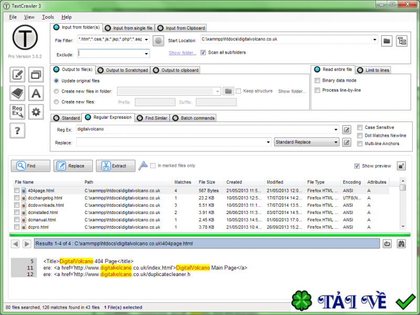Open the Tools menu
Image resolution: width=420 pixels, height=315 pixels.
[x=48, y=17]
